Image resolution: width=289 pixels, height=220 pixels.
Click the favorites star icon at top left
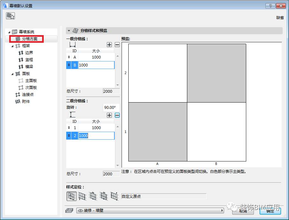click(x=10, y=15)
